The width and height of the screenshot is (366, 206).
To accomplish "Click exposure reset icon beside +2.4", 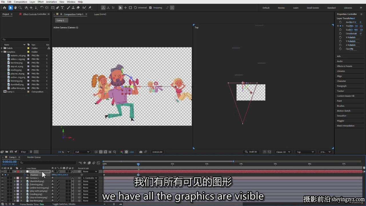I will [x=126, y=152].
